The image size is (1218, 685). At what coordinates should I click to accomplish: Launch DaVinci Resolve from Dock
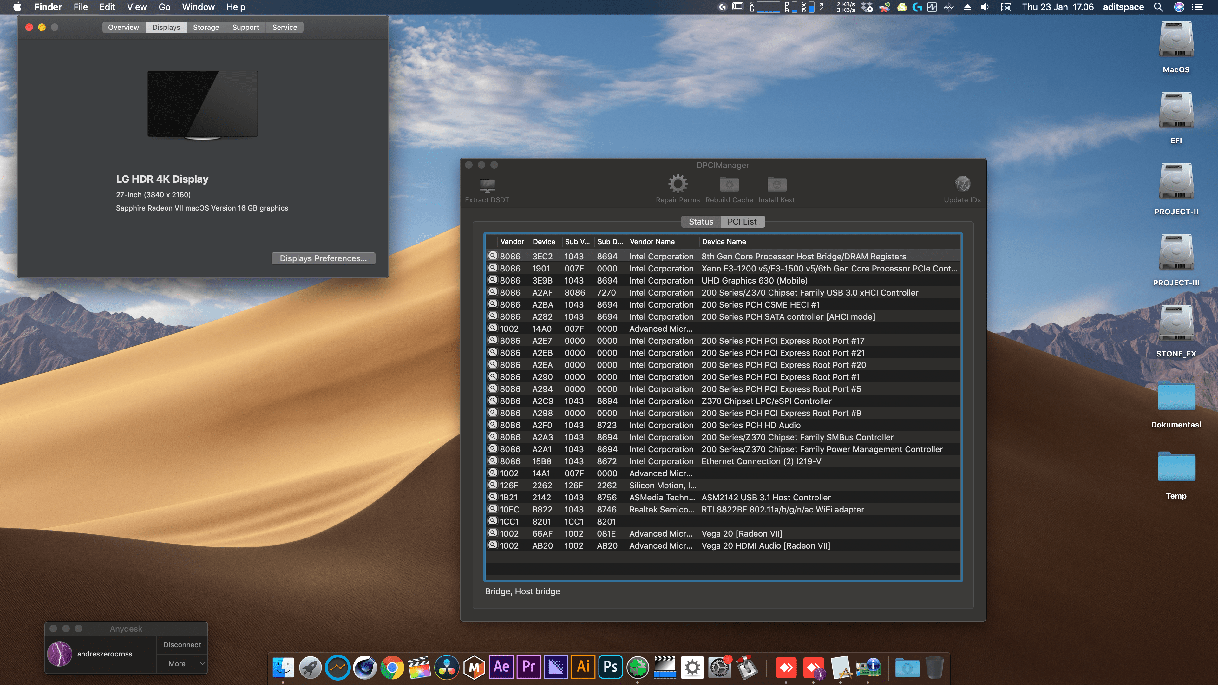(447, 668)
